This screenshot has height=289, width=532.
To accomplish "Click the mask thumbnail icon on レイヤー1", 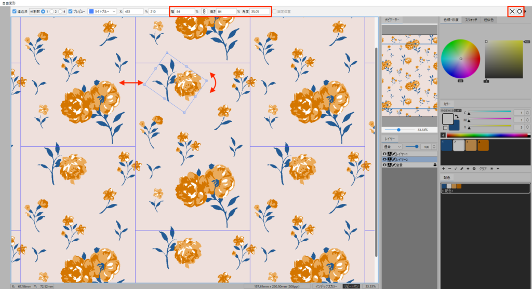I will point(390,154).
